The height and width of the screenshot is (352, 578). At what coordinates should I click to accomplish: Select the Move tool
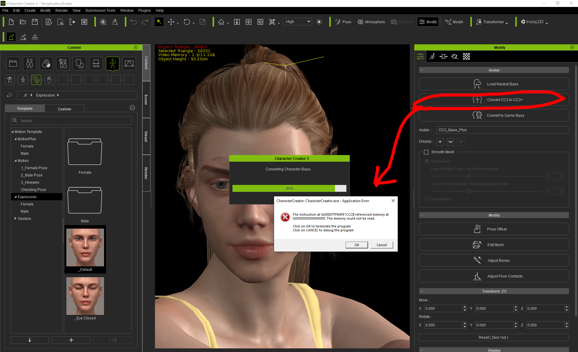click(171, 22)
